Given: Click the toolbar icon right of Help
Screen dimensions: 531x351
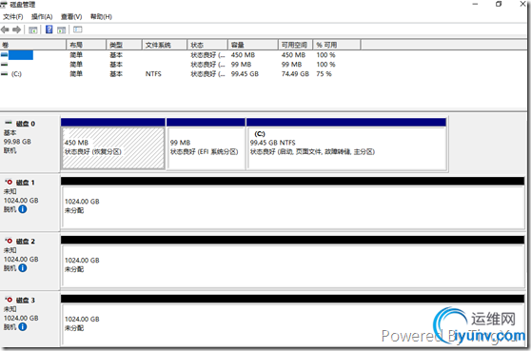Looking at the screenshot, I should click(x=61, y=30).
